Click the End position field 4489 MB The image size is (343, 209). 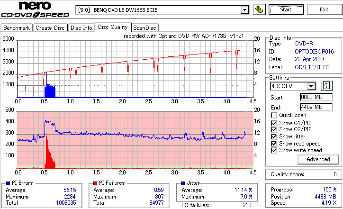tap(316, 107)
